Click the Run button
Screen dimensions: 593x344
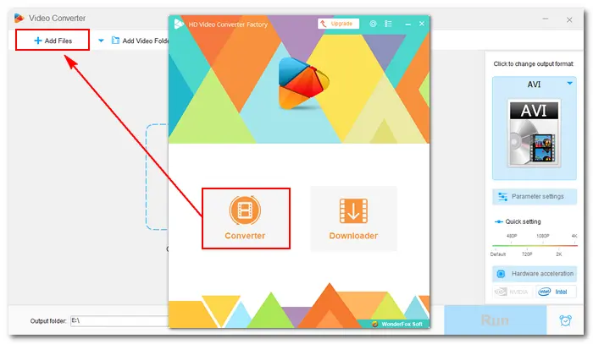(495, 320)
